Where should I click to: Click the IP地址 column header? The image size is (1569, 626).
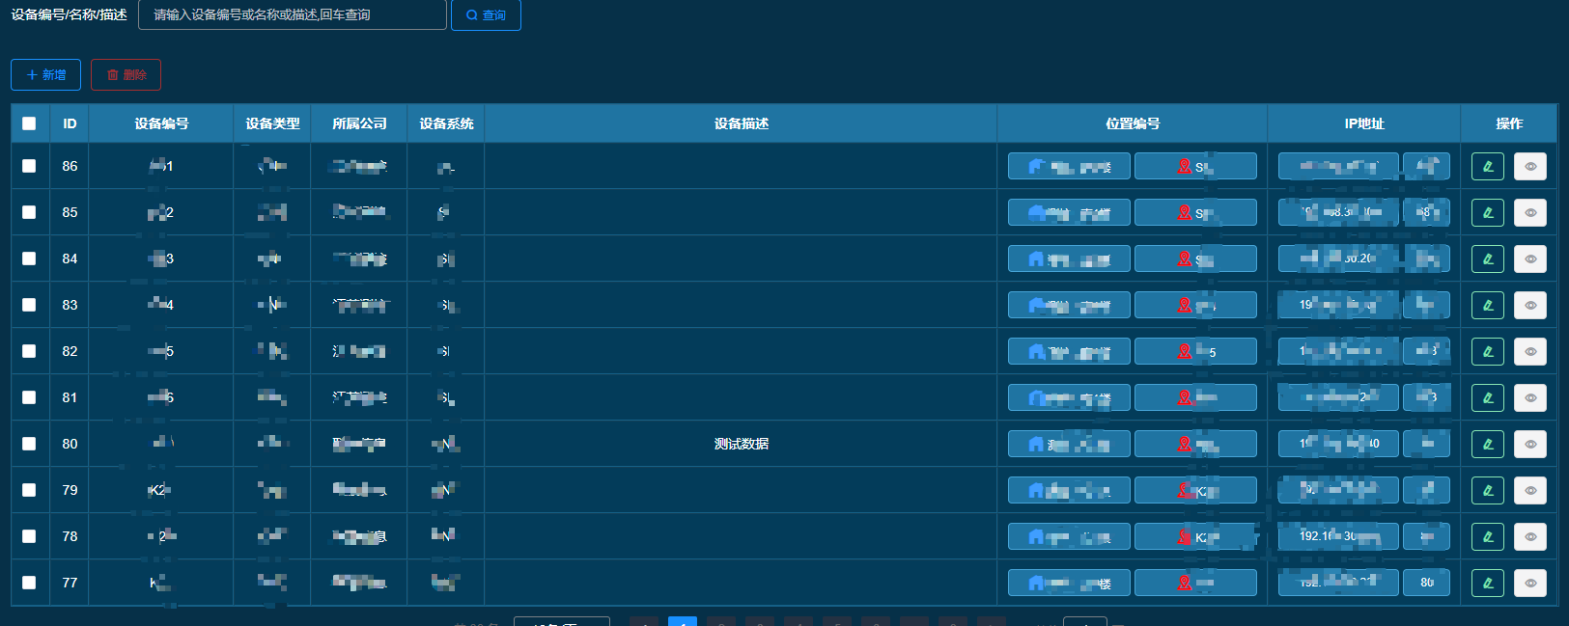click(x=1364, y=123)
